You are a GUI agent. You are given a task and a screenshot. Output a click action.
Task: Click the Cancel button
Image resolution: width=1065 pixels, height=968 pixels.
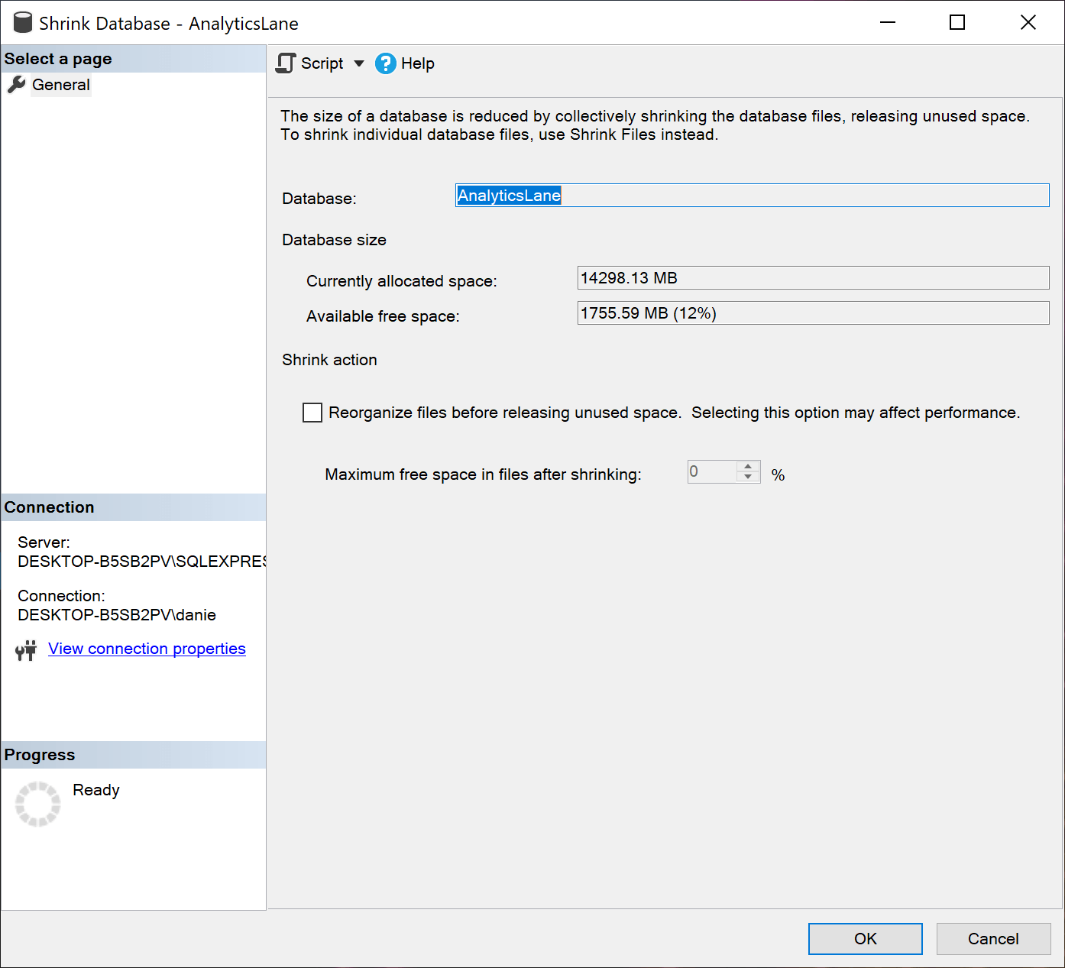coord(993,939)
